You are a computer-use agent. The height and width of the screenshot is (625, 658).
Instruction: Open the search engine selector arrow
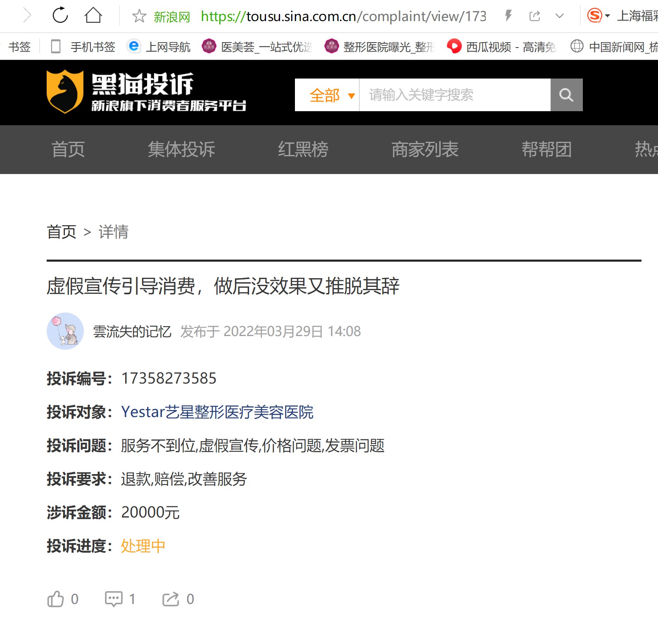click(608, 16)
